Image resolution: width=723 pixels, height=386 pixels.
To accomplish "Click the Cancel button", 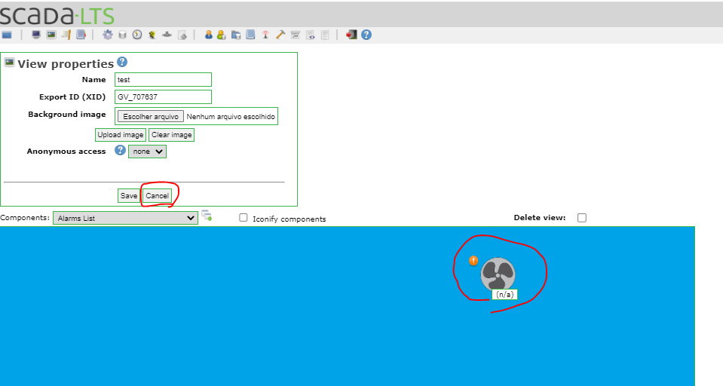I will [158, 195].
